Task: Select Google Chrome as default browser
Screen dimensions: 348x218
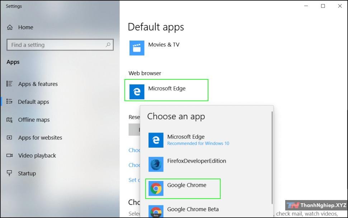Action: (x=183, y=189)
